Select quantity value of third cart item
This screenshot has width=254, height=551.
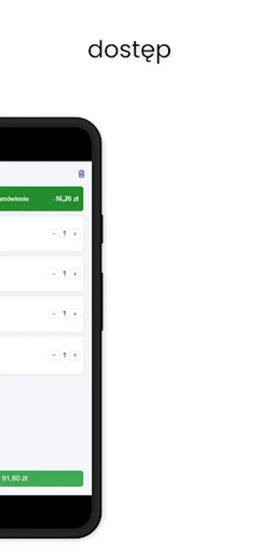[64, 313]
